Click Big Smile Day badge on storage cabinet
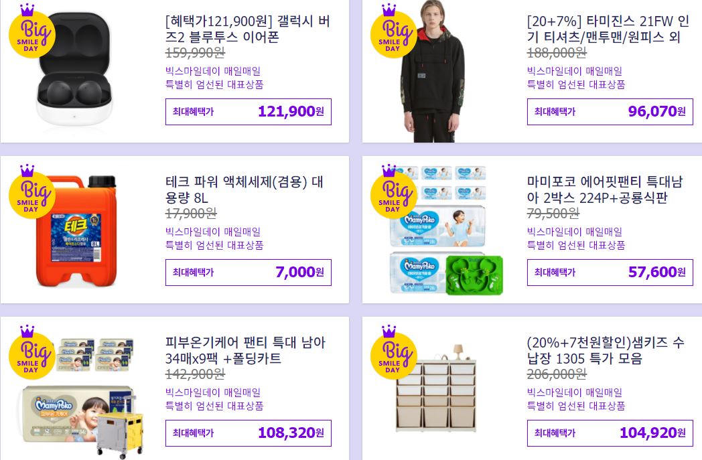 coord(393,352)
